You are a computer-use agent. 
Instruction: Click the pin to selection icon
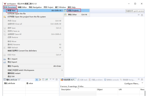click(x=46, y=80)
